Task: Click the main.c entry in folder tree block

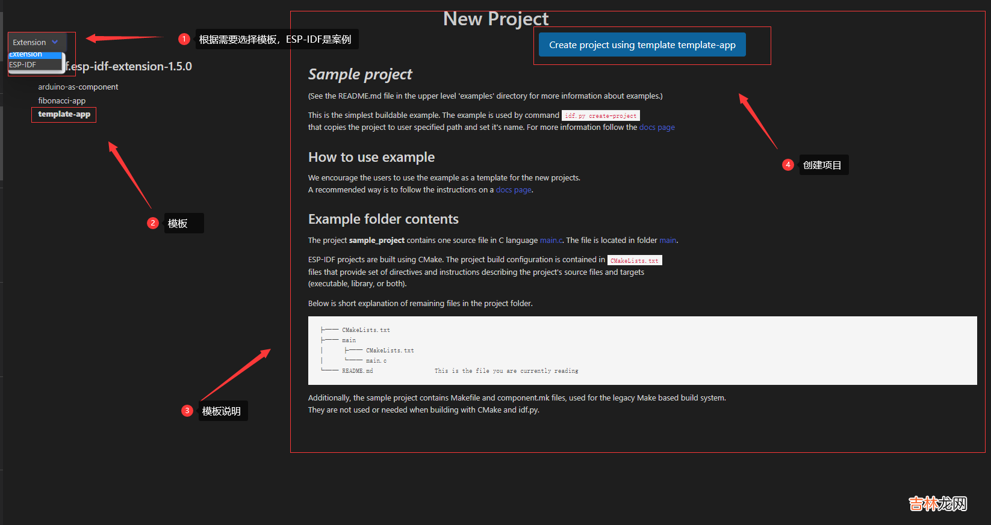Action: click(376, 361)
